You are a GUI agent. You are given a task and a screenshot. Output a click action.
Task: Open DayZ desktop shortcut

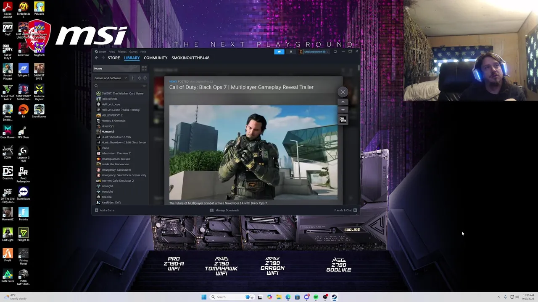8,30
